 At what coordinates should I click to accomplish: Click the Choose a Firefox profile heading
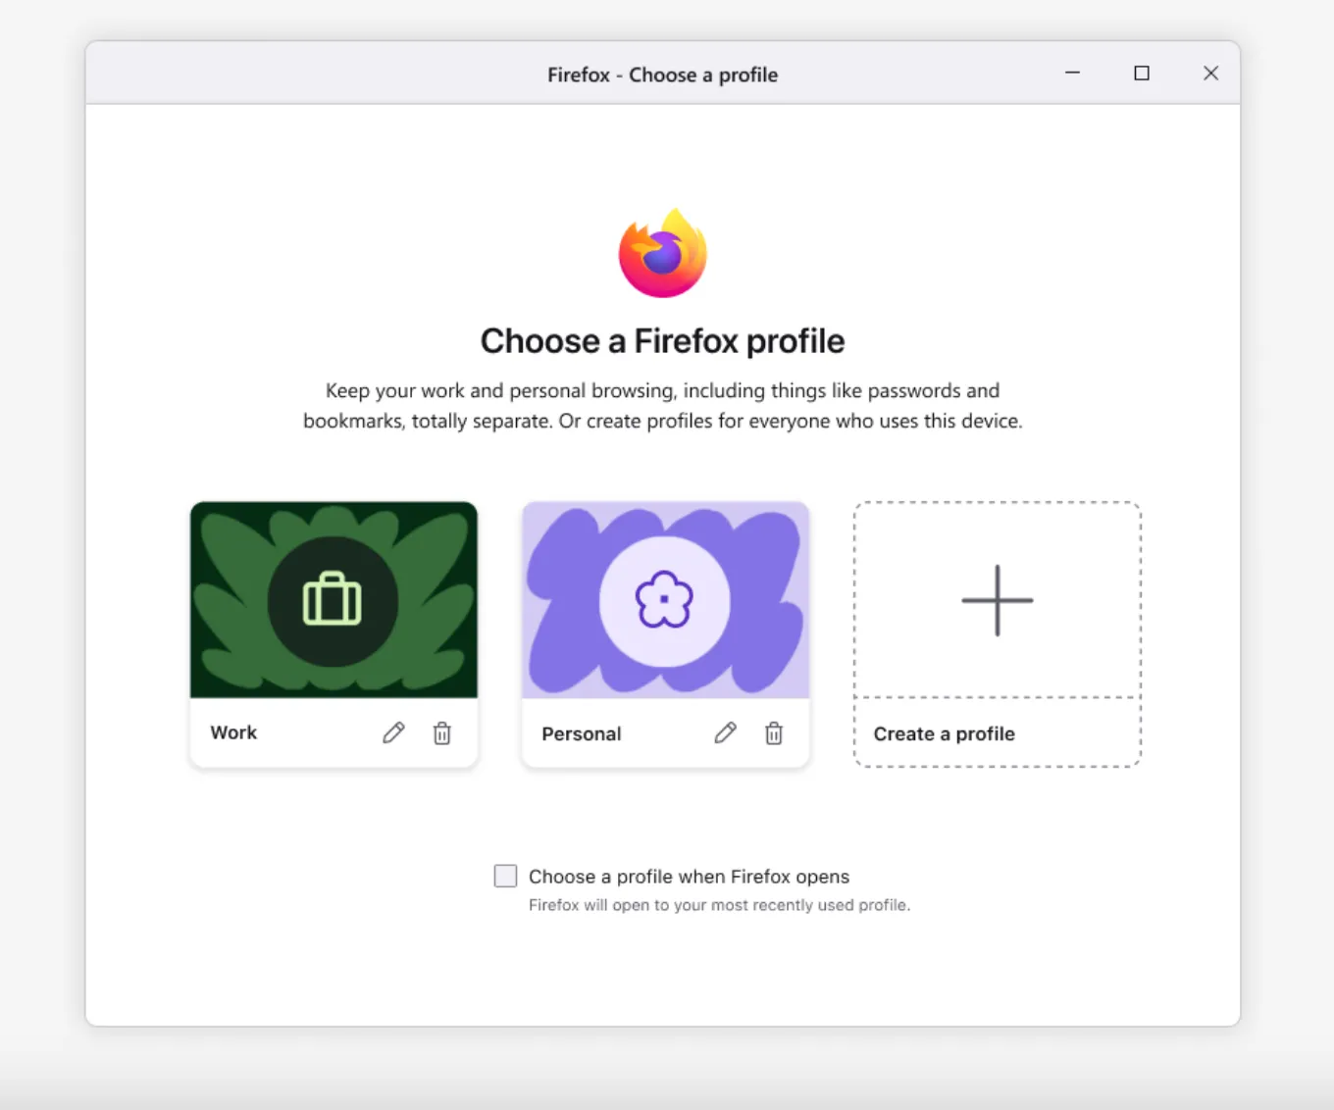tap(662, 340)
